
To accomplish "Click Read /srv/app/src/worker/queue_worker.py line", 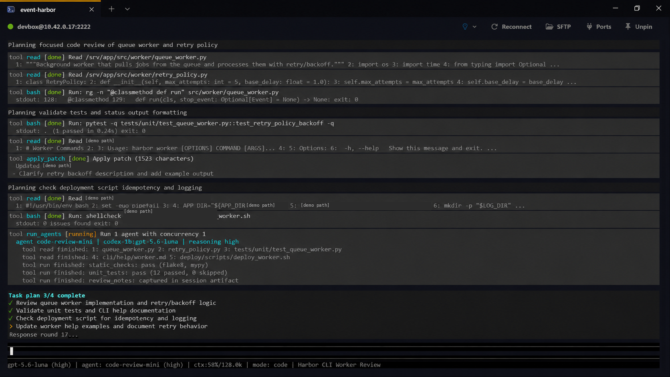I will pos(108,57).
